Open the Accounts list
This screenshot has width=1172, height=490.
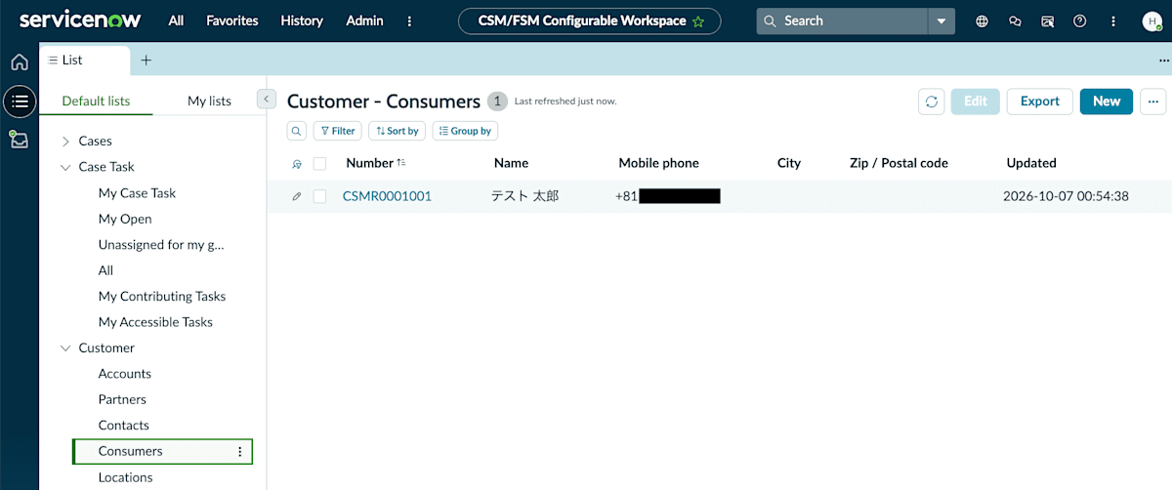click(125, 374)
